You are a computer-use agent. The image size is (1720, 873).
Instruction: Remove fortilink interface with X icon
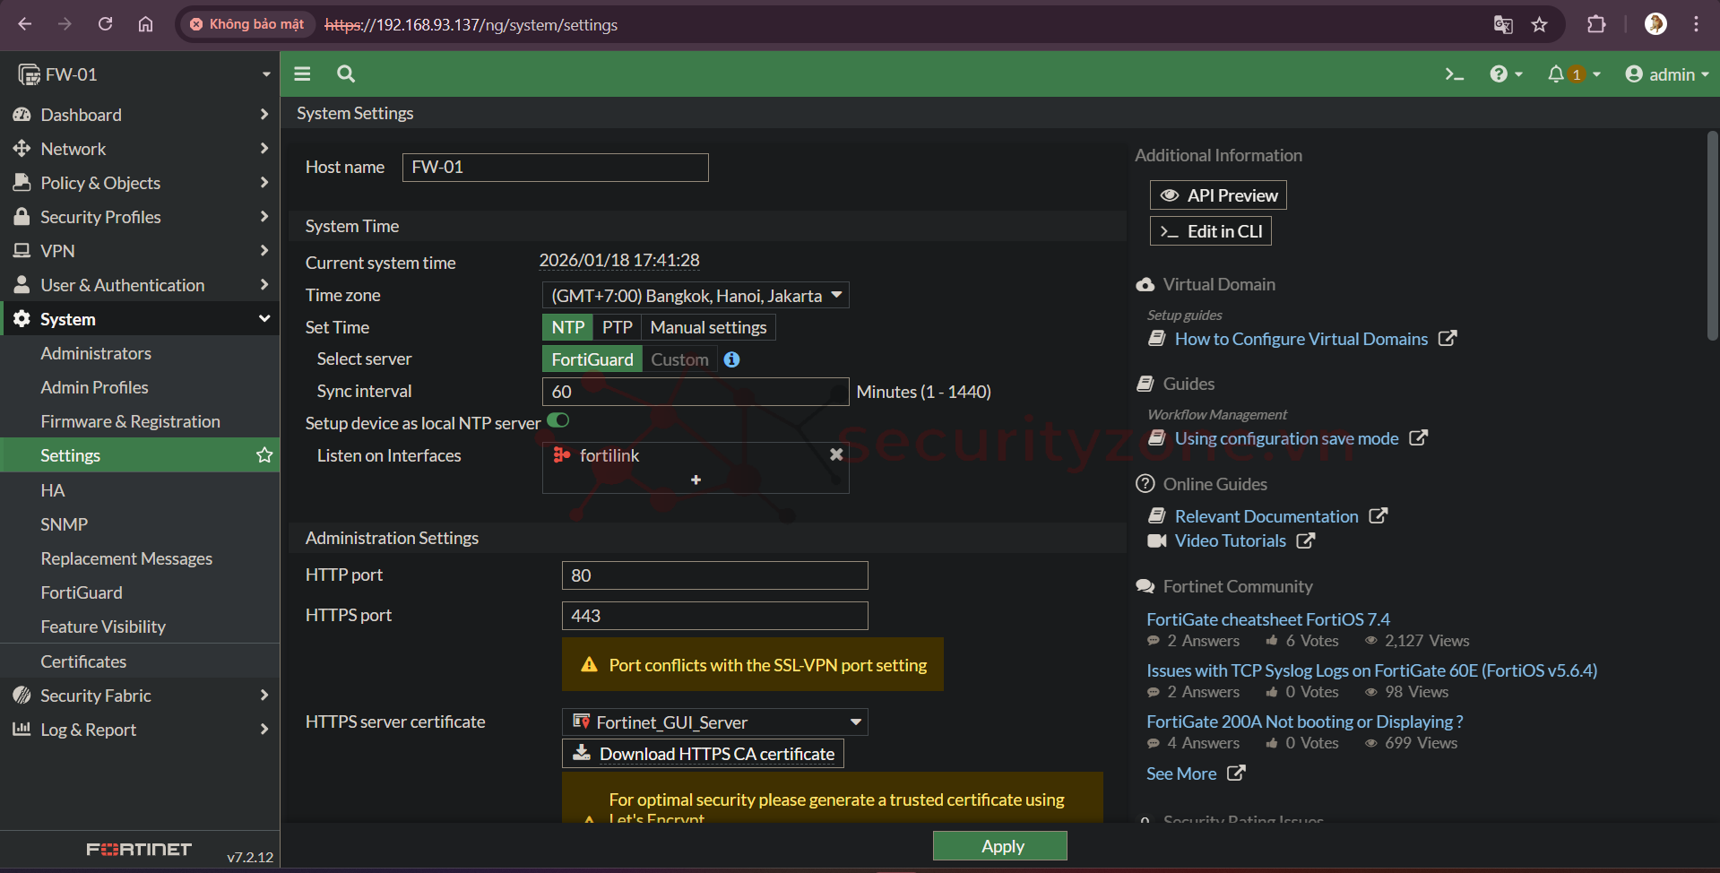point(836,454)
